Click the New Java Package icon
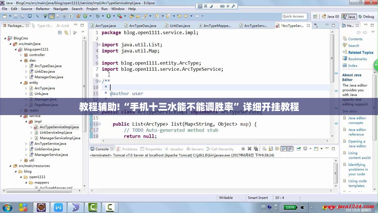This screenshot has width=378, height=213. [78, 16]
